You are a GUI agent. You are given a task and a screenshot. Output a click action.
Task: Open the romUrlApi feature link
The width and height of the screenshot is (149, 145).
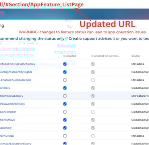click(x=7, y=136)
